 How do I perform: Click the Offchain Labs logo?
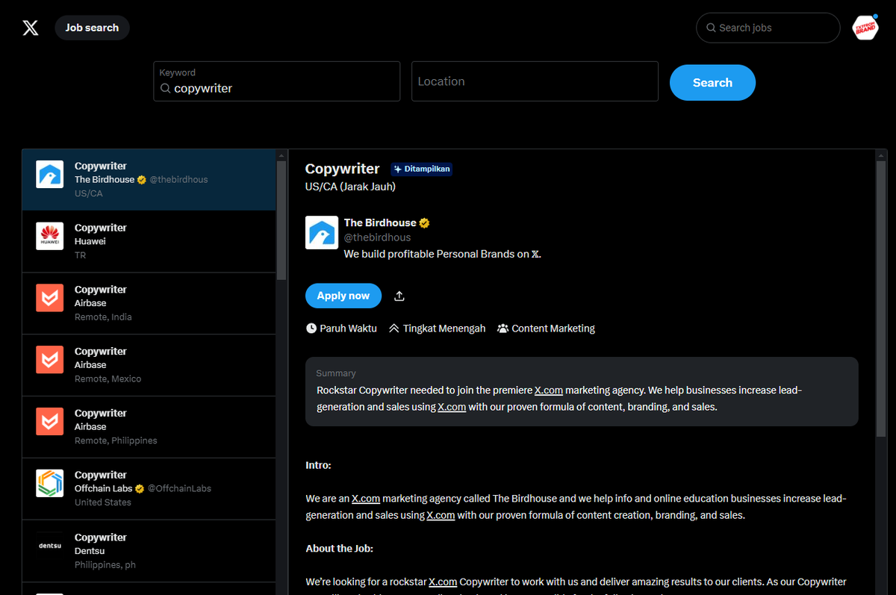tap(50, 484)
